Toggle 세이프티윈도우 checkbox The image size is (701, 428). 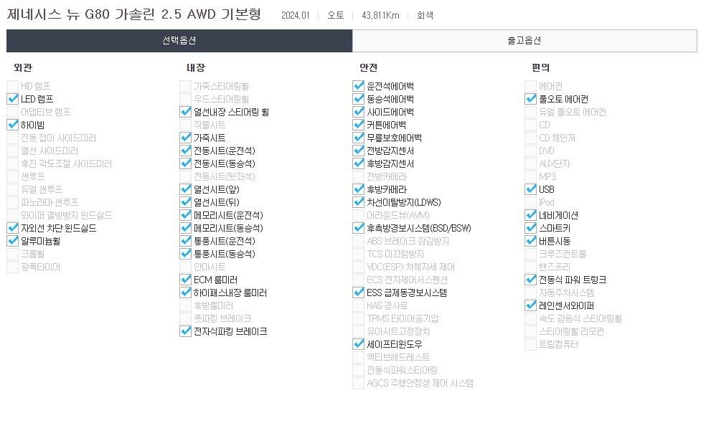(359, 344)
